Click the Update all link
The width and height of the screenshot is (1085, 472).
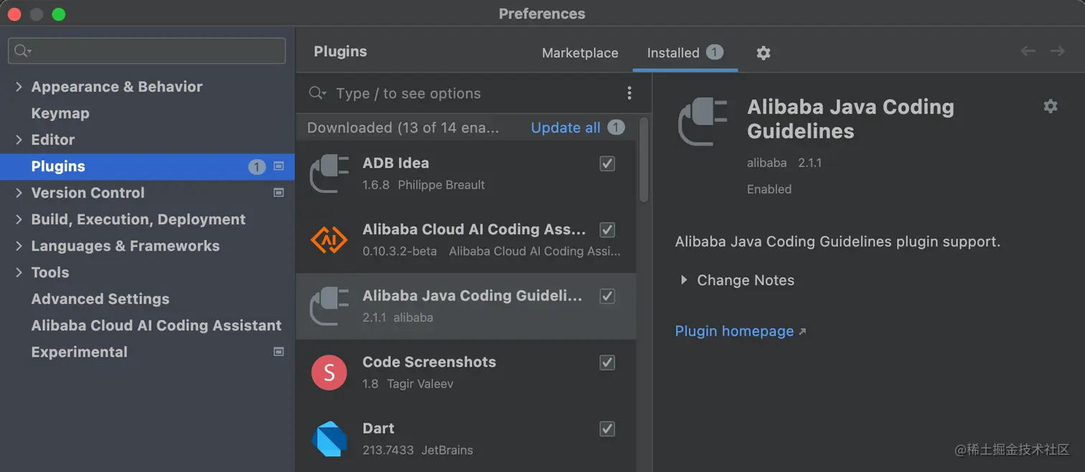pyautogui.click(x=565, y=127)
